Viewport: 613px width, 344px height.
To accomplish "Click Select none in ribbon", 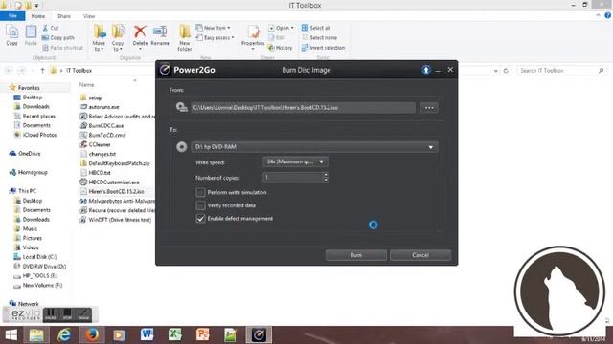I will 319,38.
